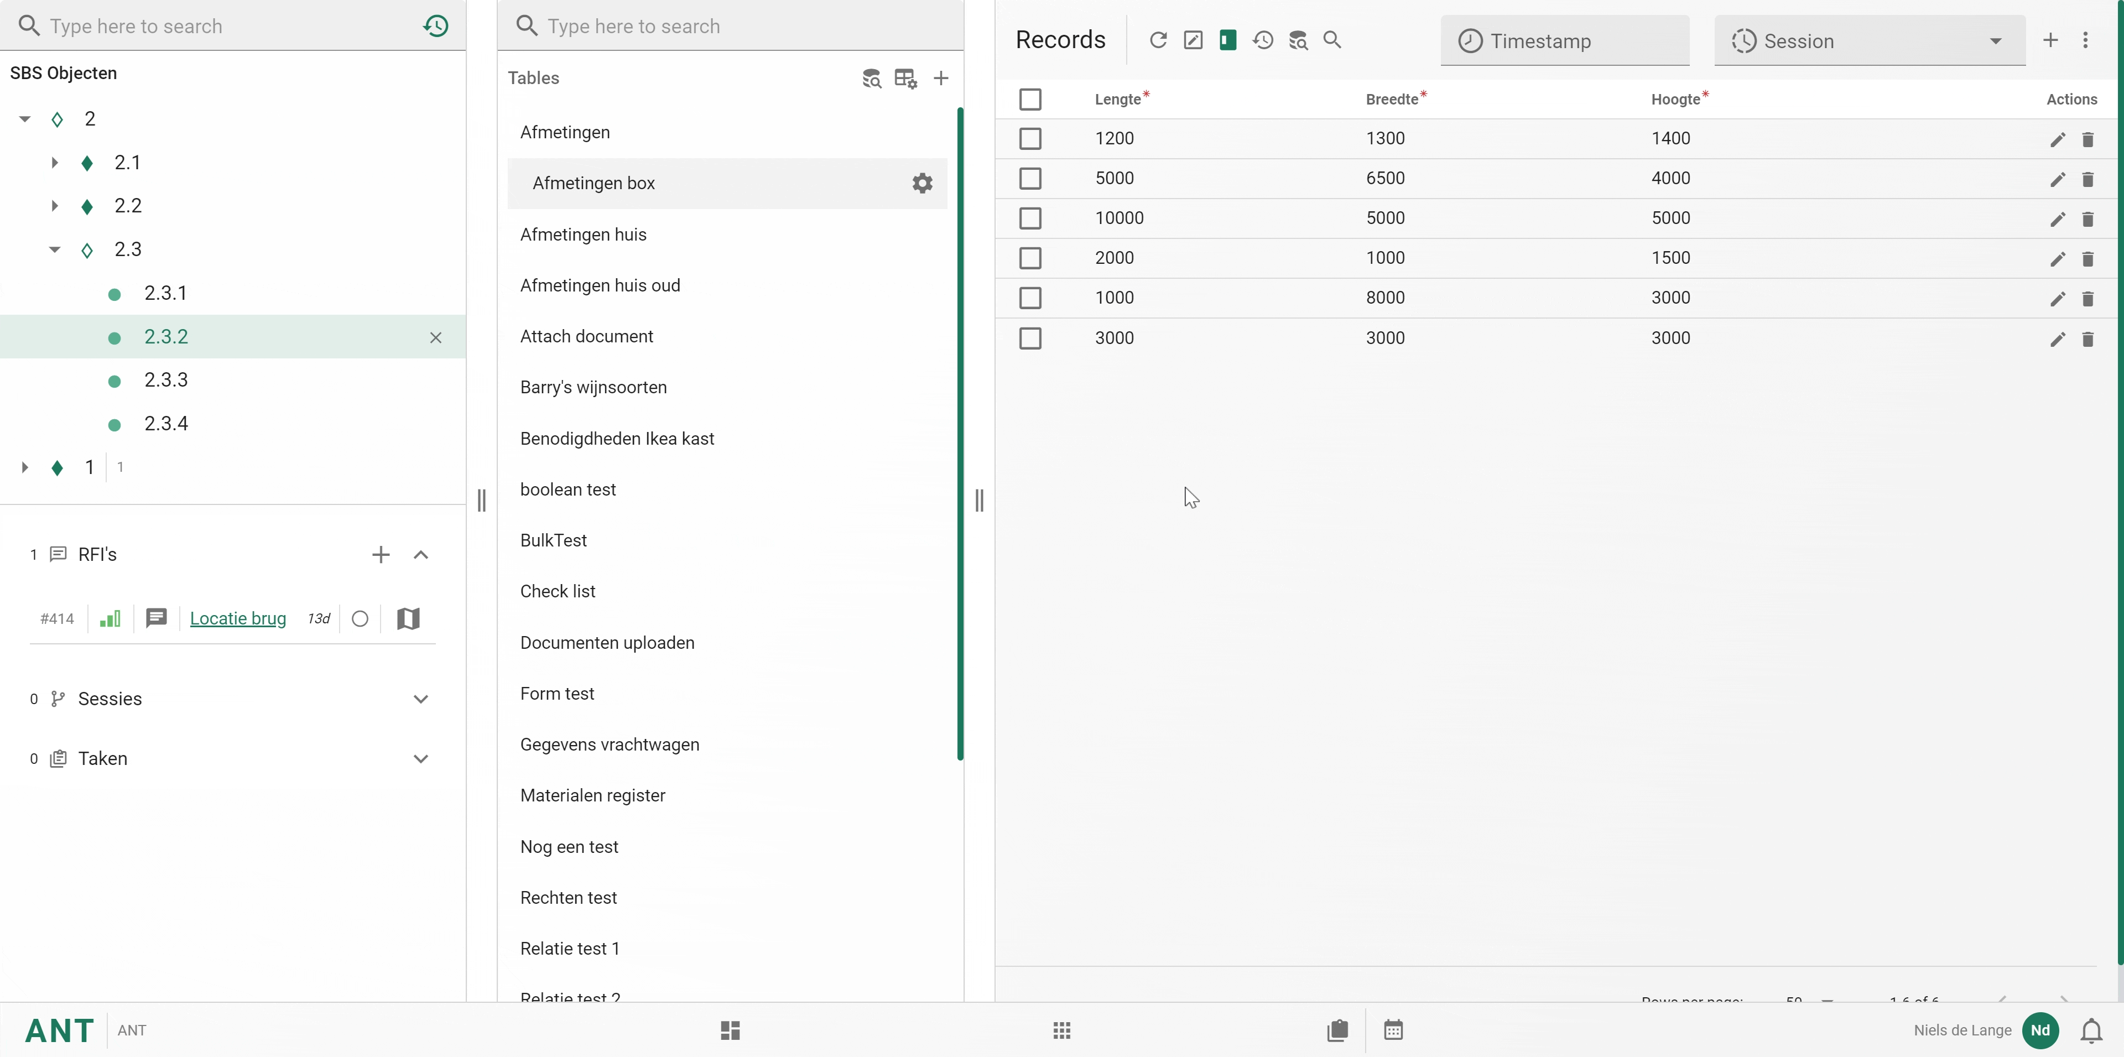This screenshot has height=1057, width=2124.
Task: Click the refresh records icon
Action: click(x=1158, y=40)
